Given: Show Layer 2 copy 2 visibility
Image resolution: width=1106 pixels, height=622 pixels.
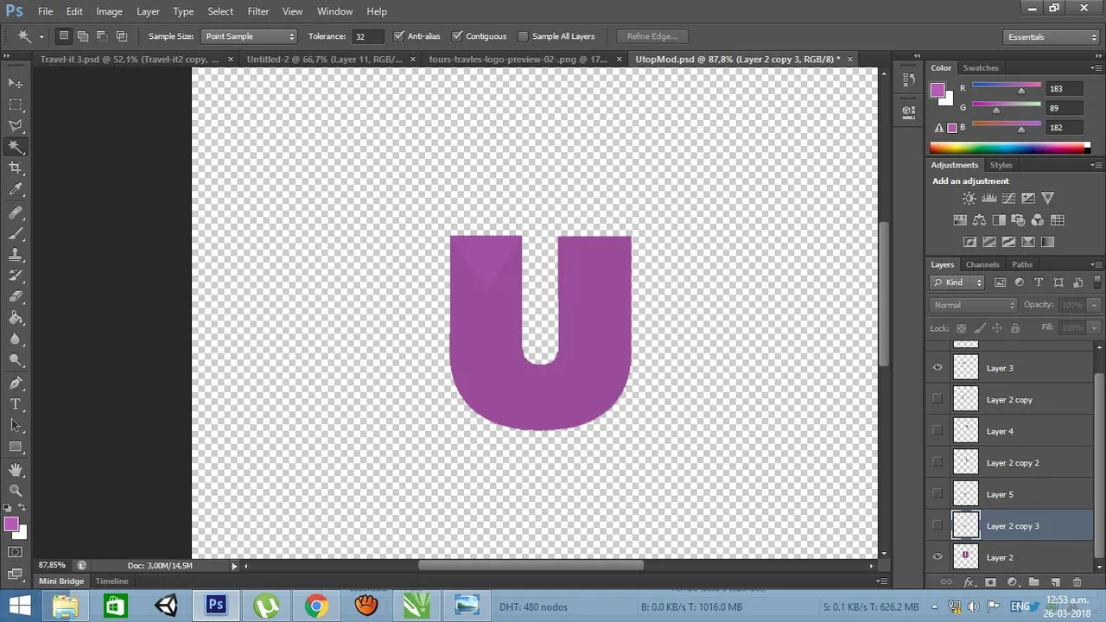Looking at the screenshot, I should pyautogui.click(x=938, y=462).
